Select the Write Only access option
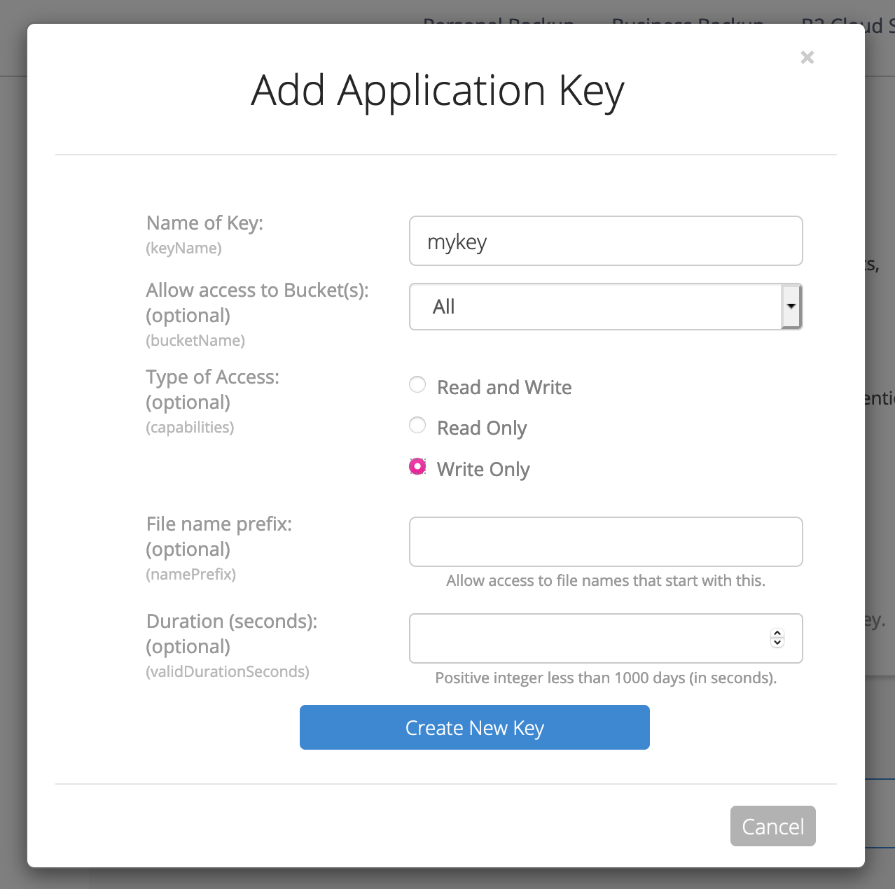 417,465
